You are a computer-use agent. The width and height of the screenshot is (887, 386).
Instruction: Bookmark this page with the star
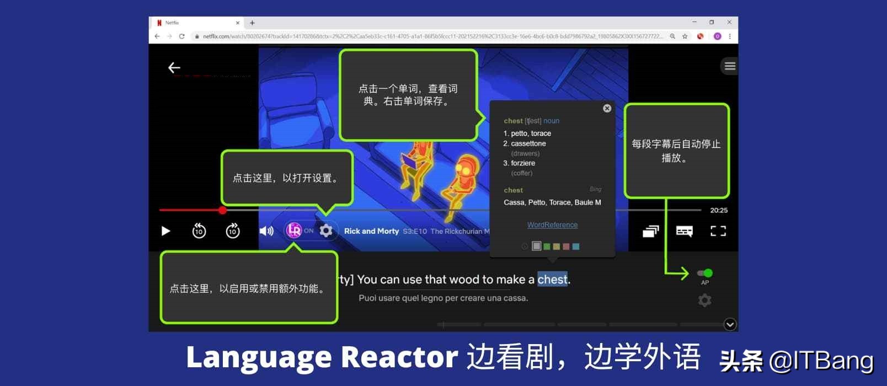pos(685,36)
